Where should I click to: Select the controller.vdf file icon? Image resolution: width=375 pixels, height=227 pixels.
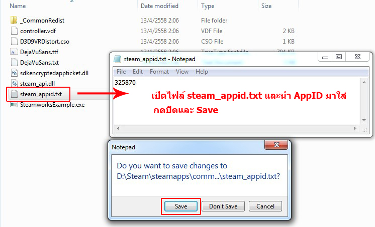[x=14, y=31]
